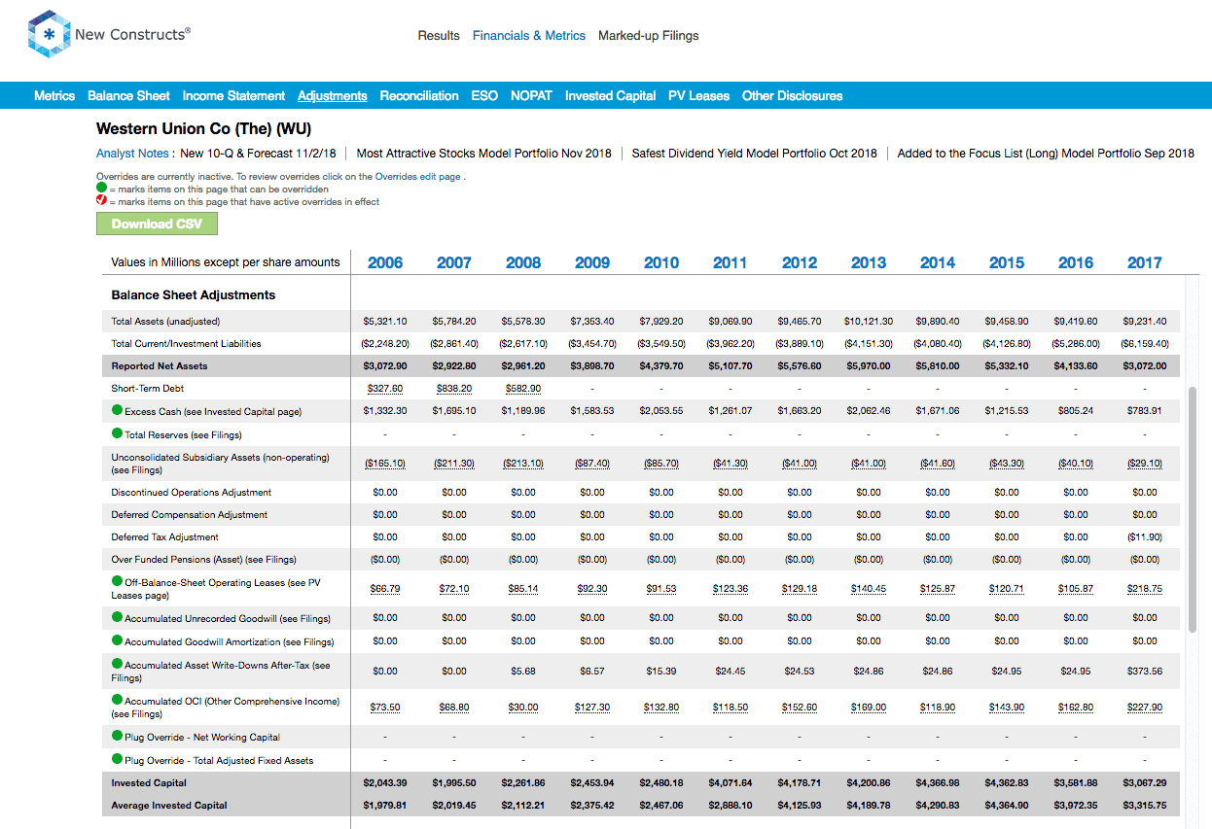Click Accumulated OCI $227.90 value for 2017
This screenshot has height=829, width=1212.
[1145, 708]
